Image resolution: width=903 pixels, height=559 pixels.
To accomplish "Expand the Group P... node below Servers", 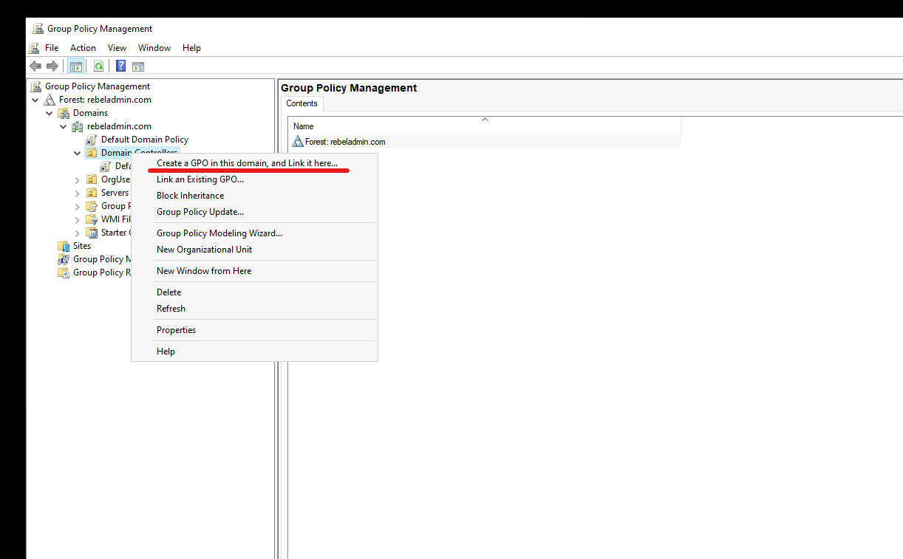I will click(x=78, y=206).
